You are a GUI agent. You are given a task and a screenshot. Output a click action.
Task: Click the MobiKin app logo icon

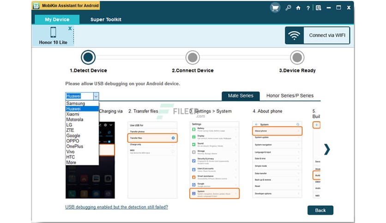coord(36,6)
